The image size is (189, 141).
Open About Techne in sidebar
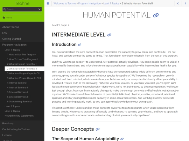[x=10, y=27]
